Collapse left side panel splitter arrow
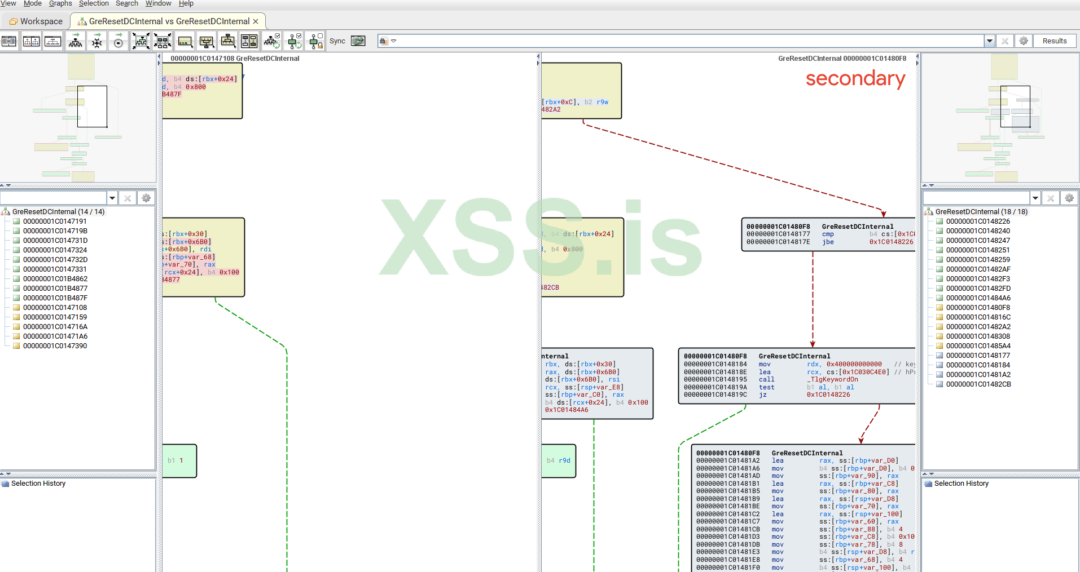Screen dimensions: 1080x572 click(x=159, y=56)
